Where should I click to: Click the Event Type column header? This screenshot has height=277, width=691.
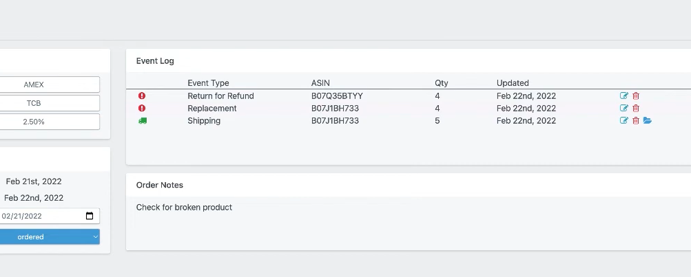208,83
